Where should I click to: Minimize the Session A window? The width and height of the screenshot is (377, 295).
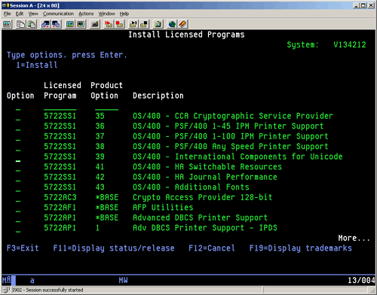356,5
